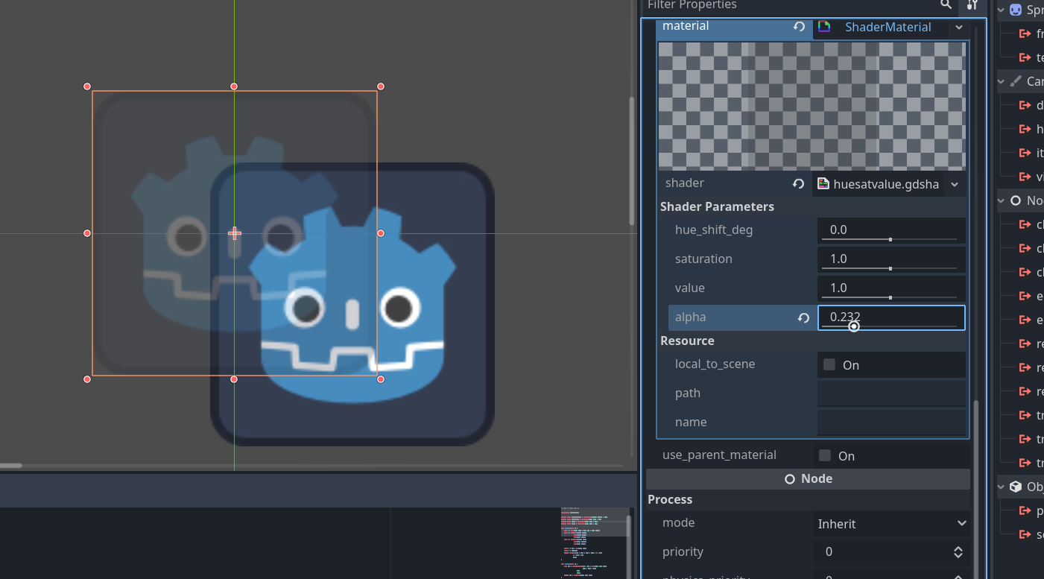Collapse the Node section header
Screen dimensions: 1044x579
pos(808,479)
